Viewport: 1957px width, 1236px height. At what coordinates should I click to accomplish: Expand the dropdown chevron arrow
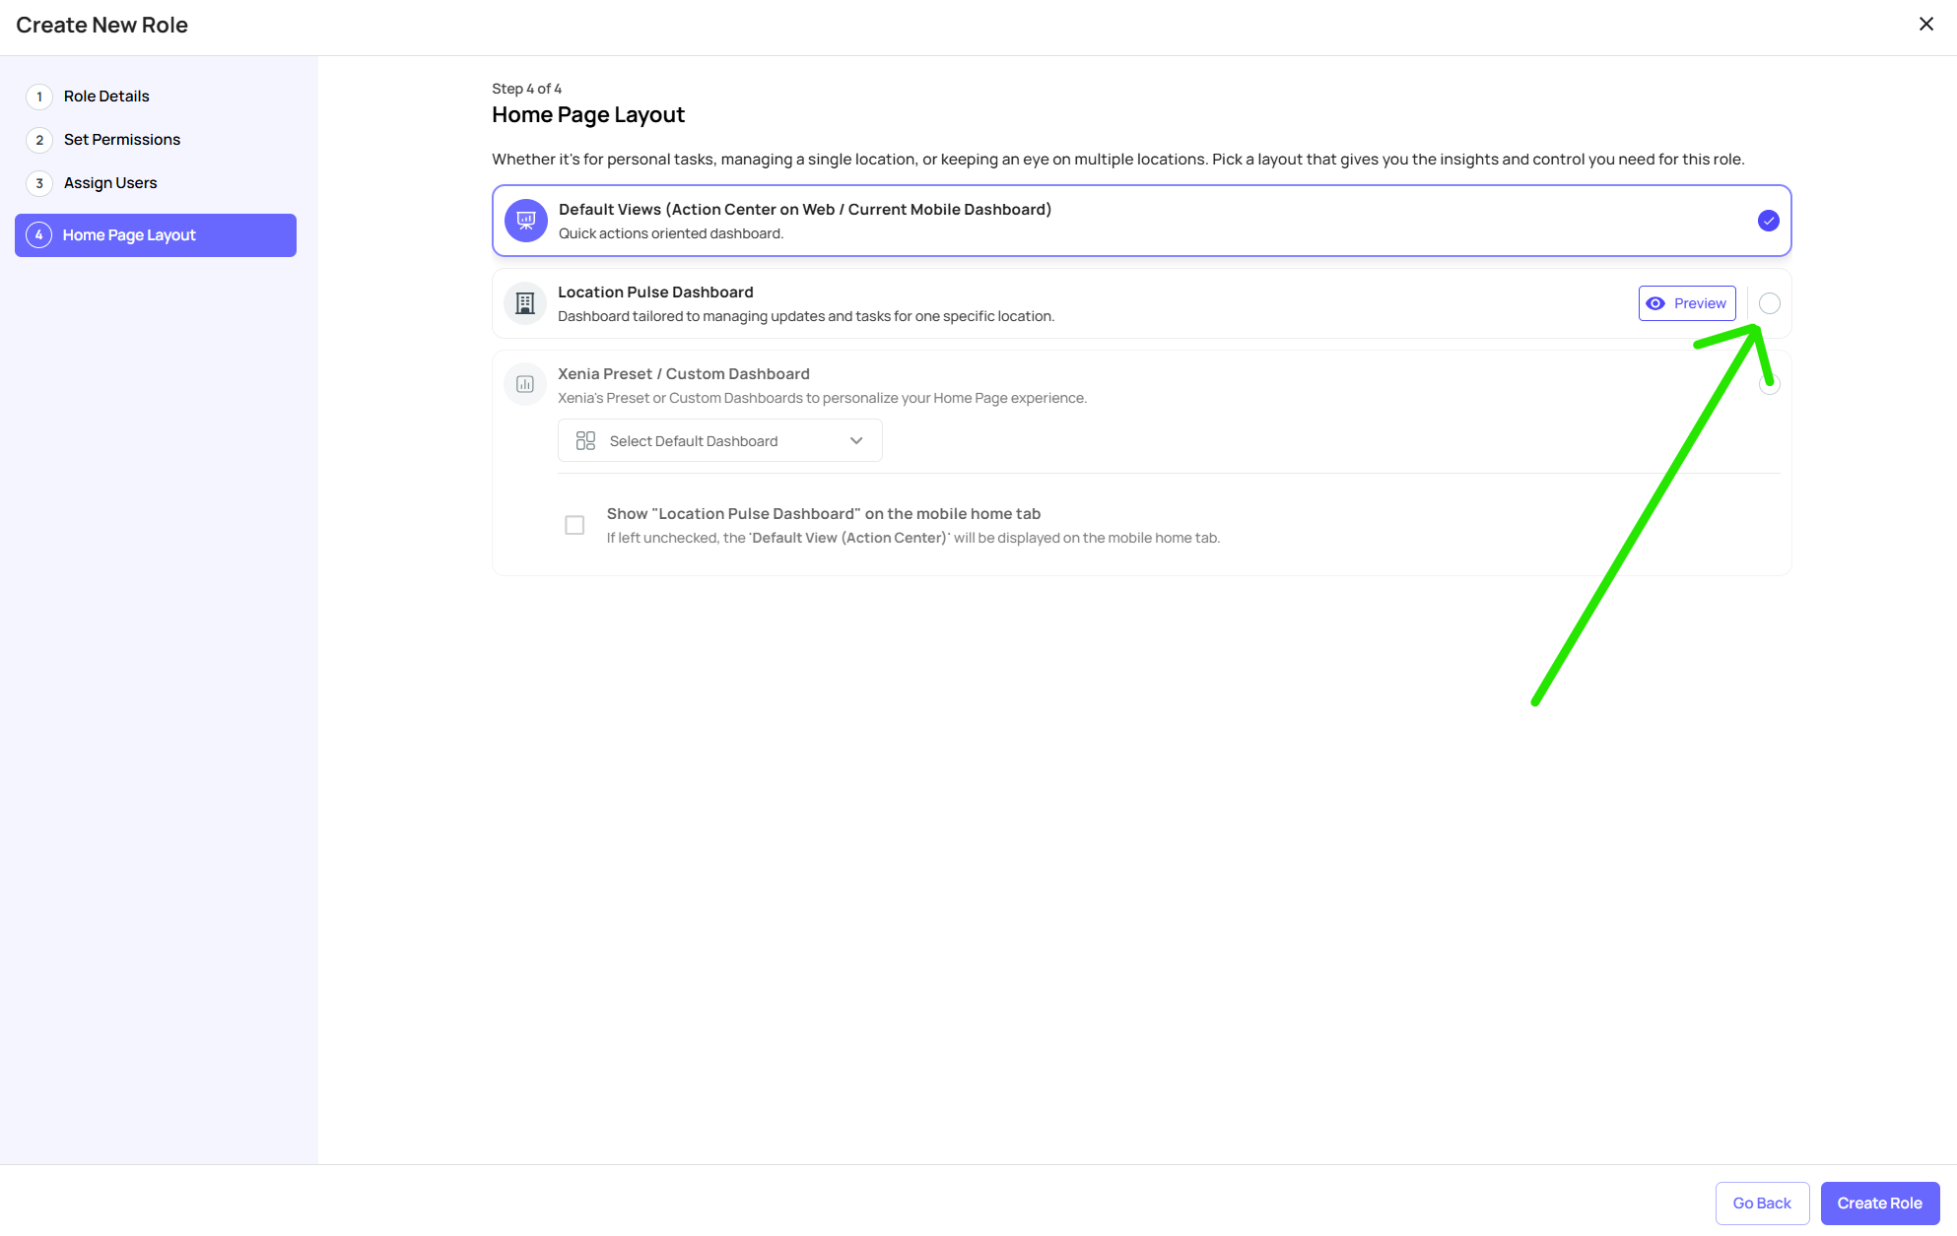[856, 441]
